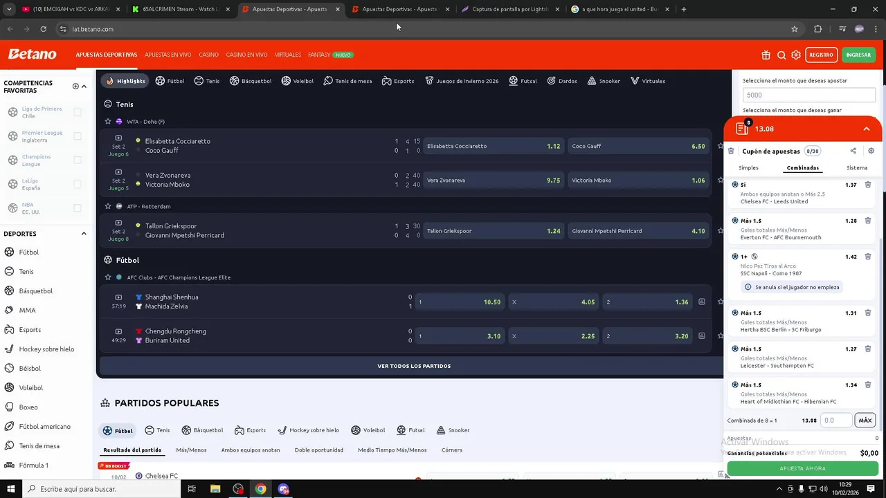Remove the Chelsea FC - Leeds United bet
886x498 pixels.
point(868,185)
